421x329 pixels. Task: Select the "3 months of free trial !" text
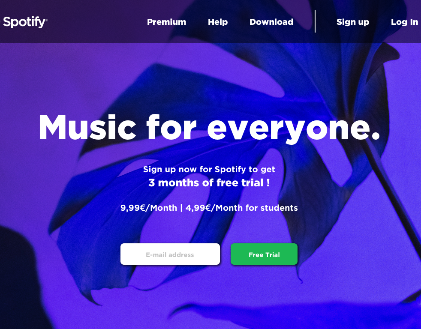click(209, 183)
